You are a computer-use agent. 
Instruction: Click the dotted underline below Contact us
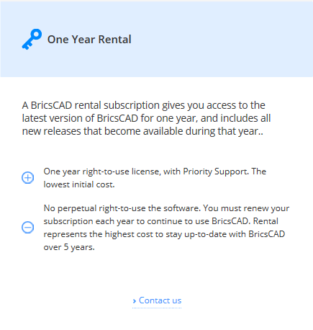click(157, 308)
